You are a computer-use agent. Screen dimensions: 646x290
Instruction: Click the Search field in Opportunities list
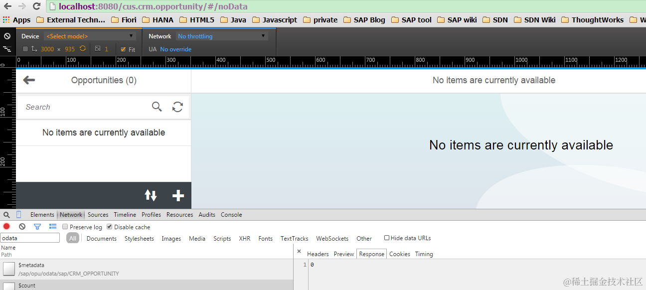(85, 107)
